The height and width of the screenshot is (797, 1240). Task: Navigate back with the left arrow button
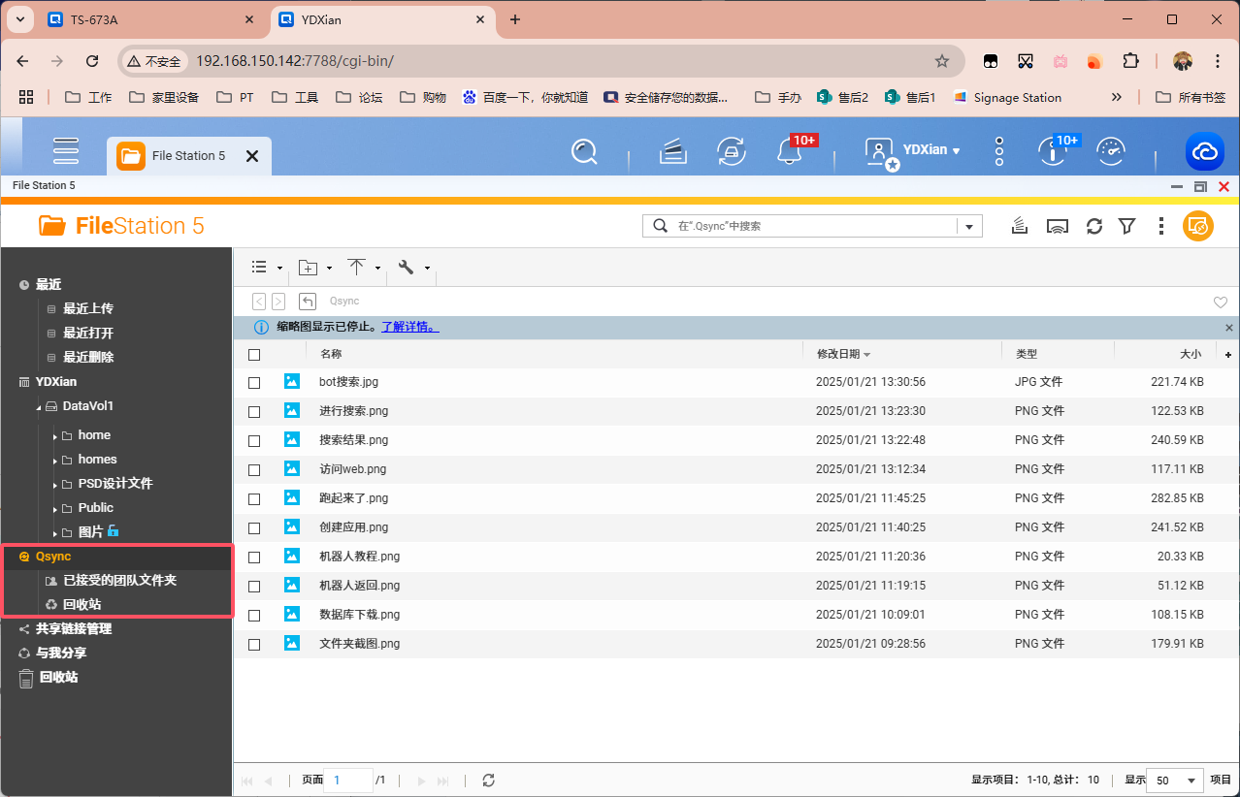(259, 302)
